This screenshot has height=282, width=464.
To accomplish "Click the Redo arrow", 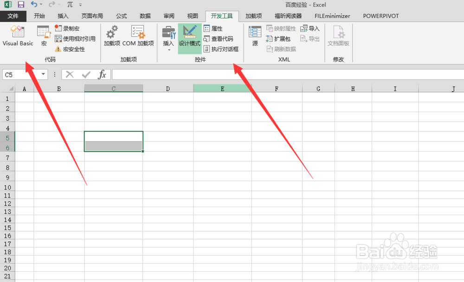I will pyautogui.click(x=52, y=5).
